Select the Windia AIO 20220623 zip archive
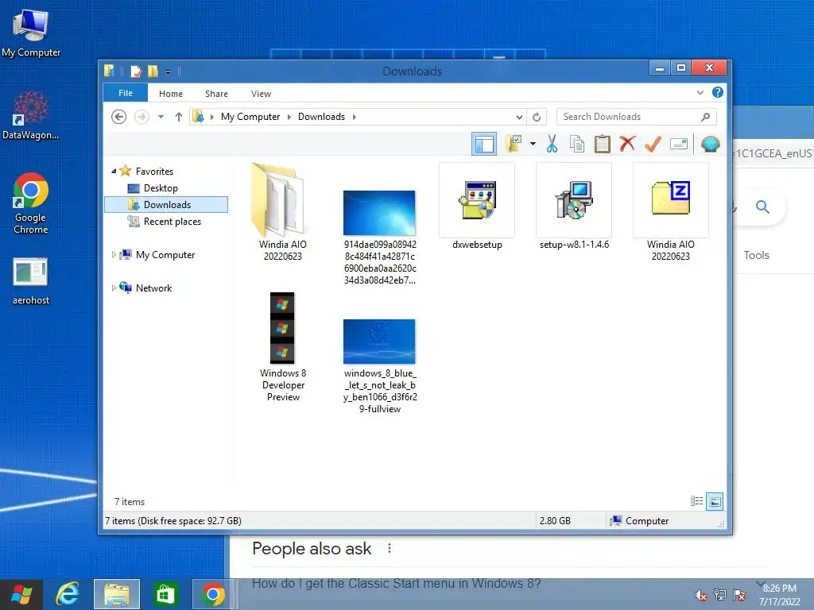The width and height of the screenshot is (814, 610). 671,212
